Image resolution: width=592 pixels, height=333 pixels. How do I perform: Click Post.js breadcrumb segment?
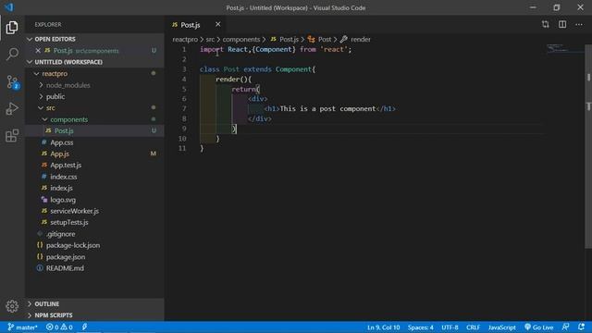tap(284, 39)
